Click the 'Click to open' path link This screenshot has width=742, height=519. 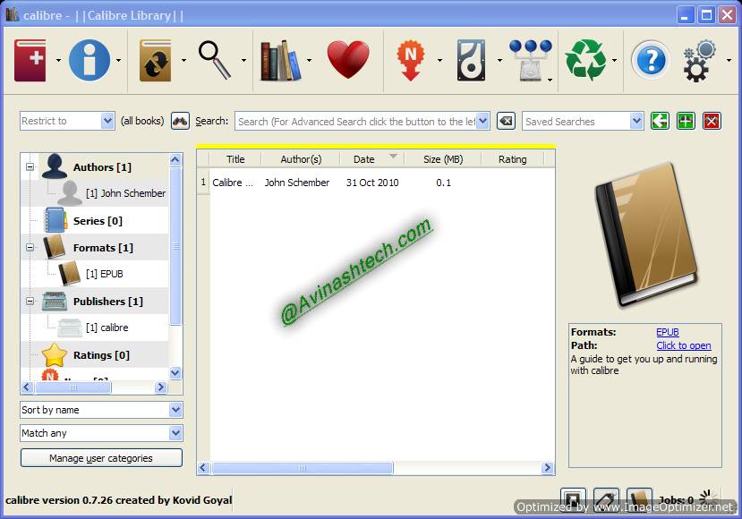pyautogui.click(x=683, y=345)
